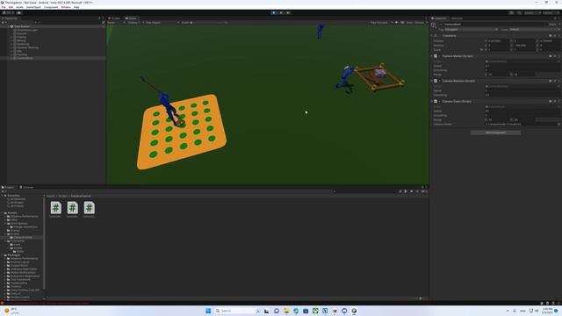Toggle Gizmos in the Game view toolbar
This screenshot has width=562, height=316.
click(x=419, y=22)
